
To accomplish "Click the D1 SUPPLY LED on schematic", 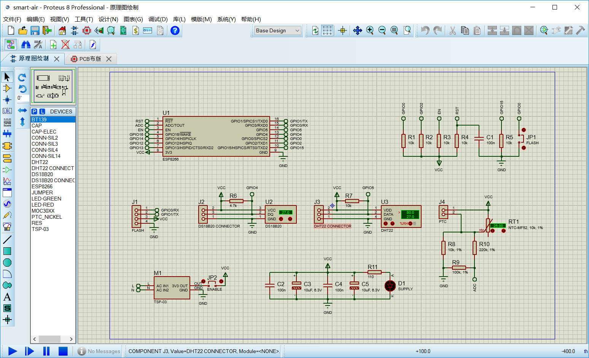I will tap(390, 286).
